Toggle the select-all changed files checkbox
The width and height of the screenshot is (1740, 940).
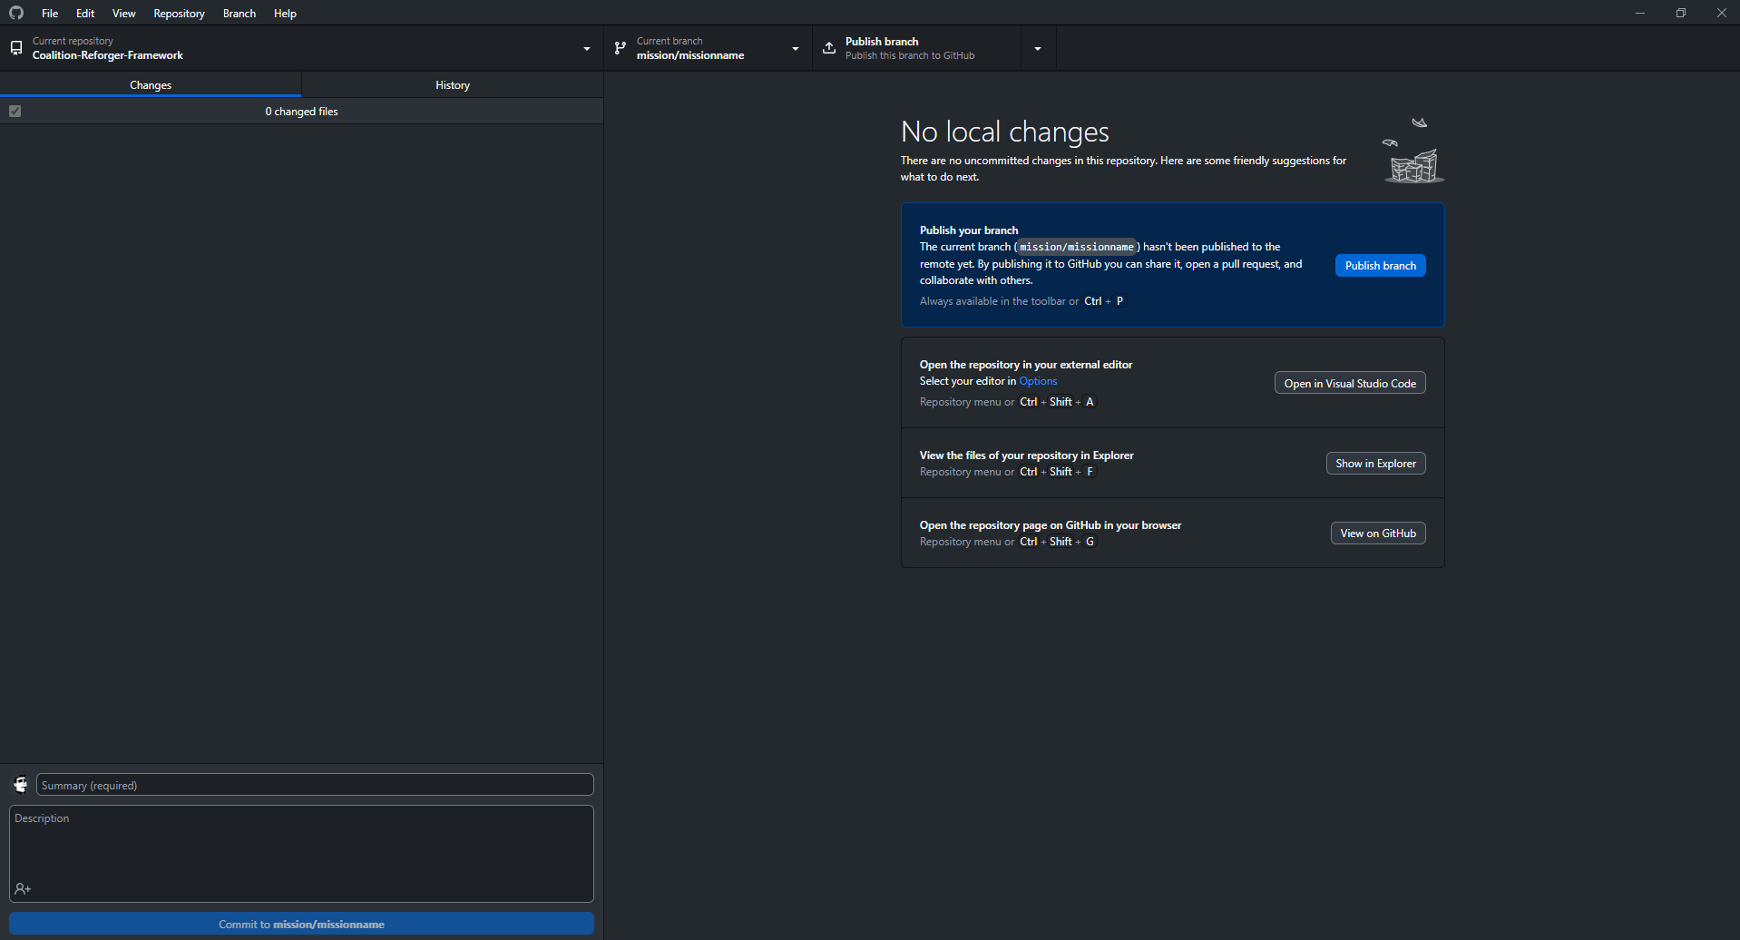point(15,112)
